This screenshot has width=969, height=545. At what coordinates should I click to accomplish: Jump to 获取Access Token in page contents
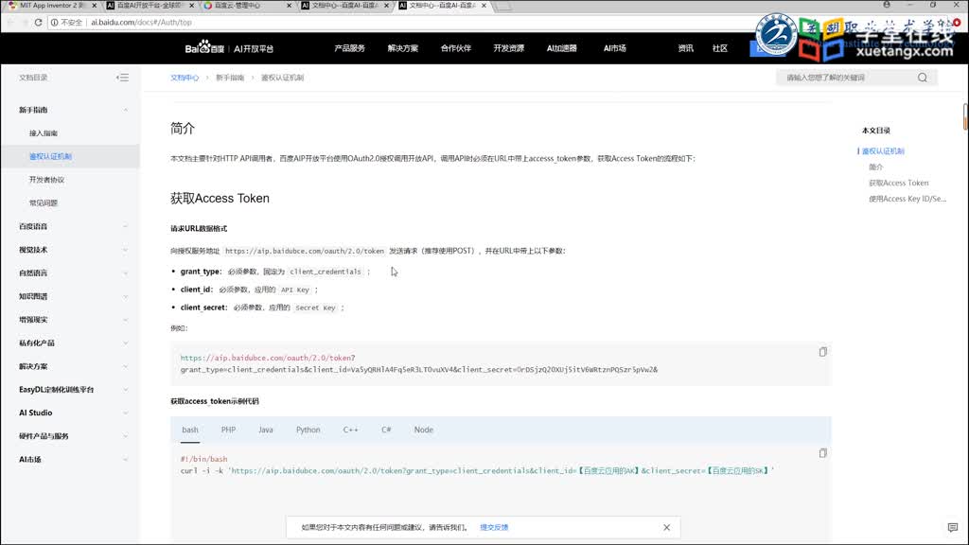tap(899, 183)
